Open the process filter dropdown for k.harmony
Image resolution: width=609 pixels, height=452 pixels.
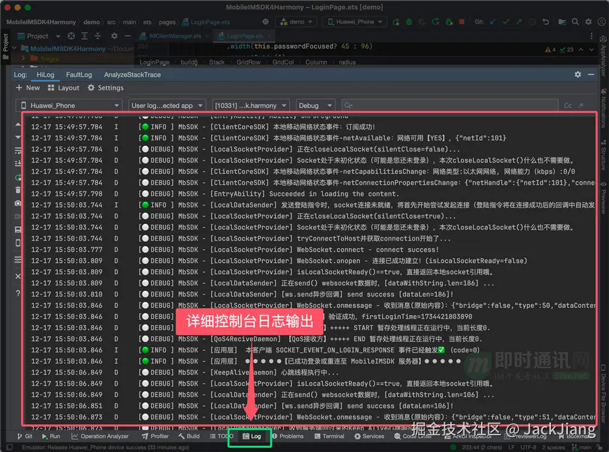(250, 106)
